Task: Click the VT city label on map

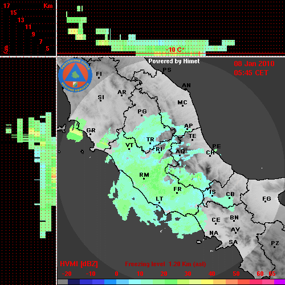Action: coord(129,145)
